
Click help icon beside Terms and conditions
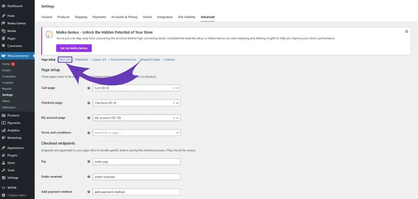88,133
